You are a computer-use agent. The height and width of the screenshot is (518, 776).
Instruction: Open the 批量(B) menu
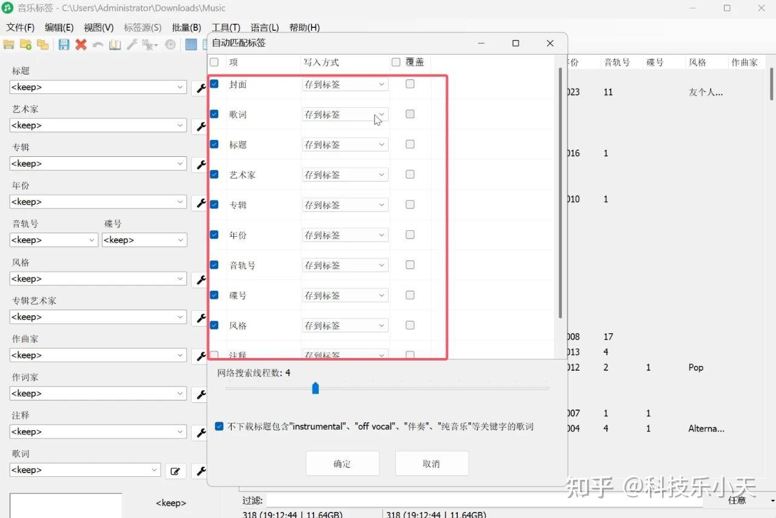click(x=187, y=27)
